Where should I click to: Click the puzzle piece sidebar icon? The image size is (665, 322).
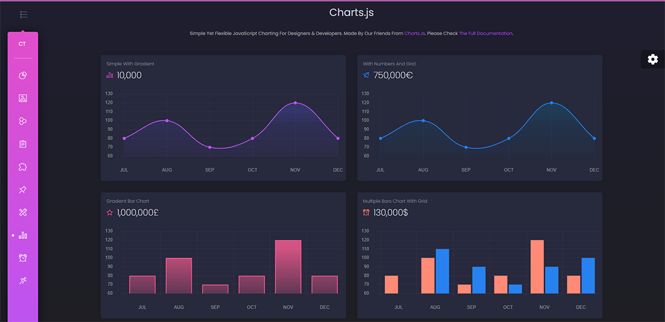23,167
